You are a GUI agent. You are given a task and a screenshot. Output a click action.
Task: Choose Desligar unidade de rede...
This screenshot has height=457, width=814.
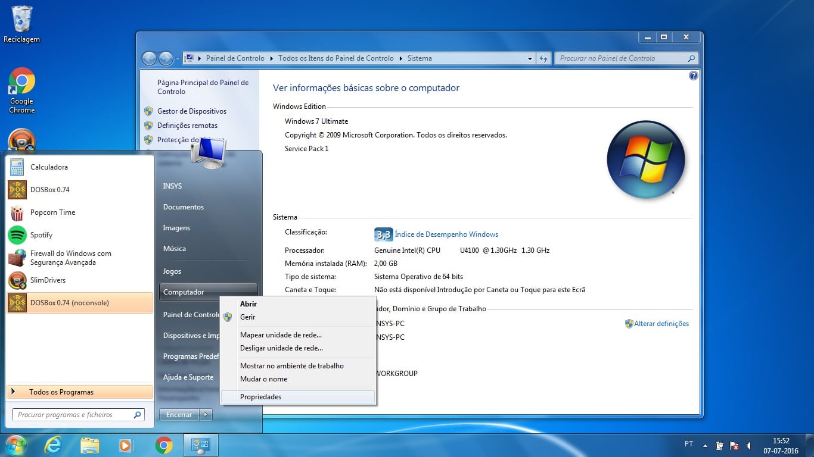(298, 348)
